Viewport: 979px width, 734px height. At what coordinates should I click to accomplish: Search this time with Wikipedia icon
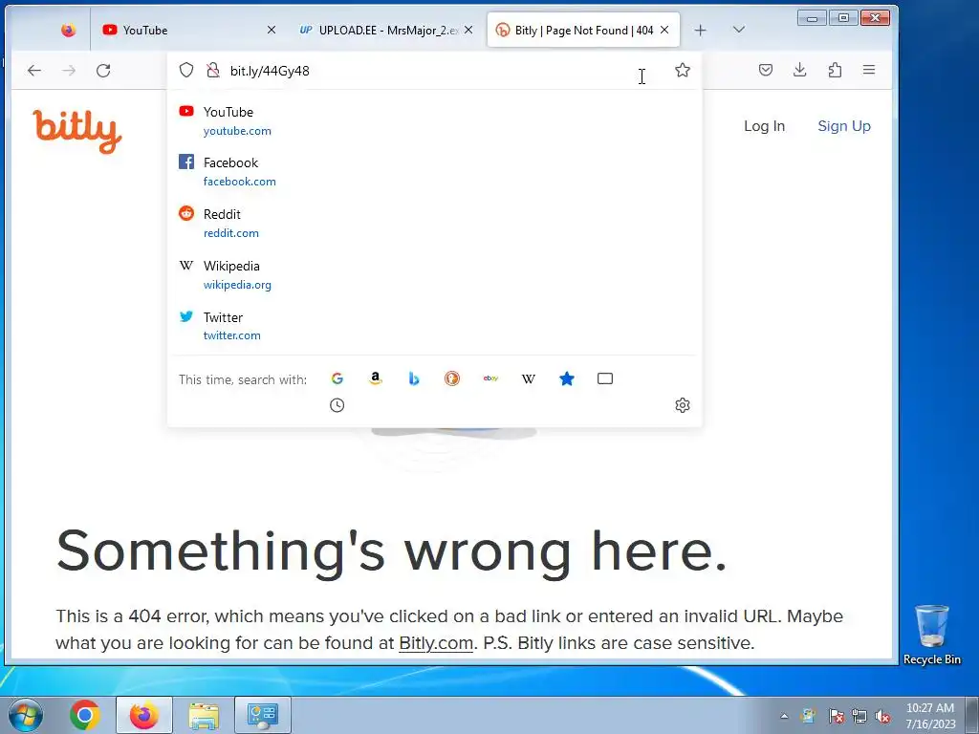[528, 378]
